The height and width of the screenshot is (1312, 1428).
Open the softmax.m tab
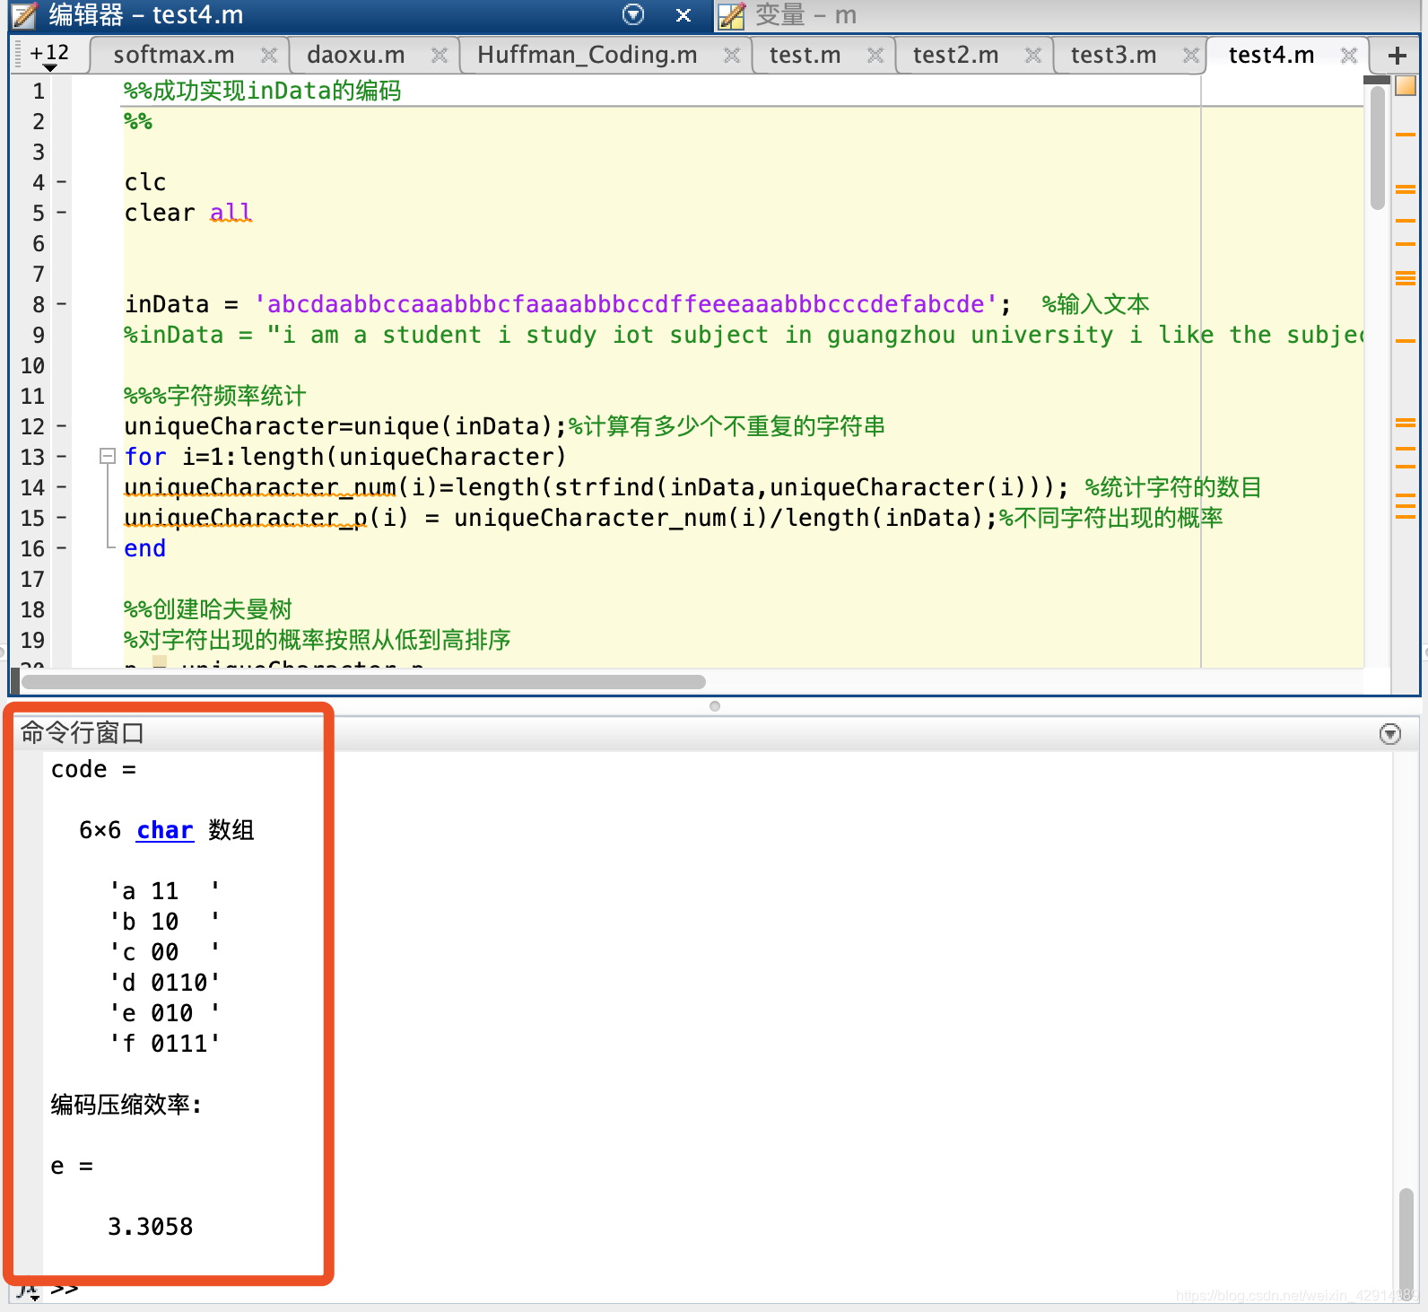174,55
